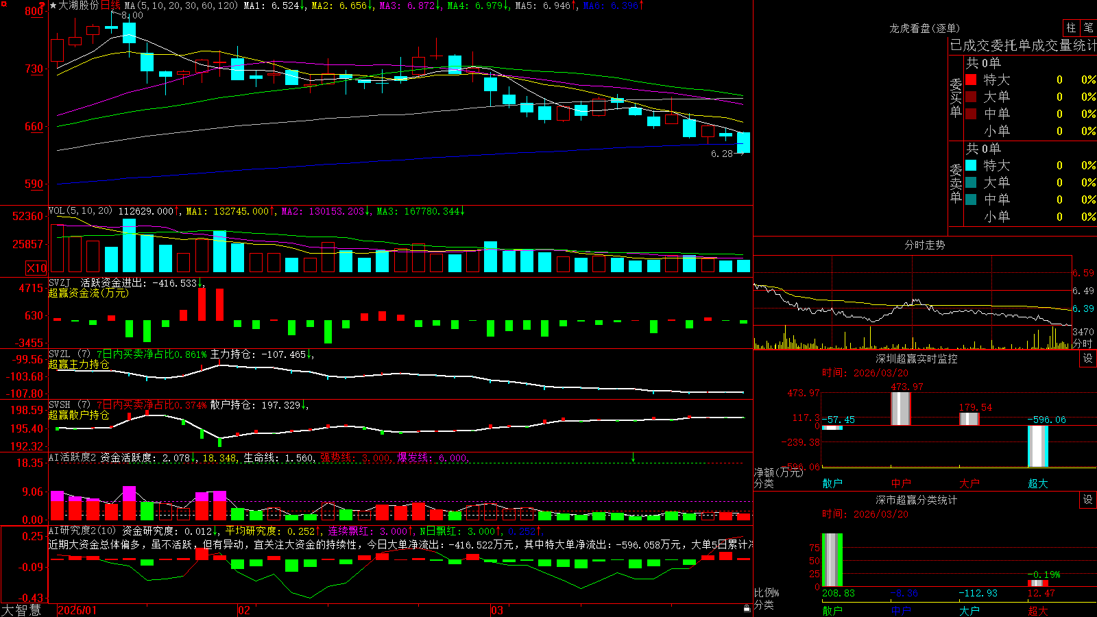Open VOL(5,10,20) indicator parameters
This screenshot has height=617, width=1097.
point(80,211)
